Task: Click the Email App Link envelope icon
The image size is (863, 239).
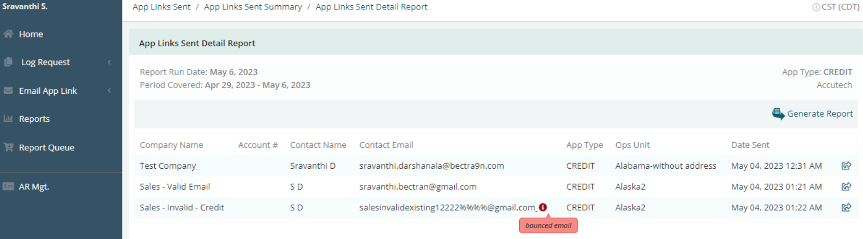Action: click(8, 91)
